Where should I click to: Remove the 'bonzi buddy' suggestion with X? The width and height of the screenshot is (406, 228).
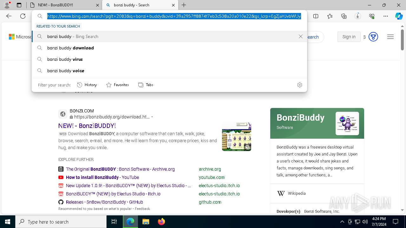(301, 36)
